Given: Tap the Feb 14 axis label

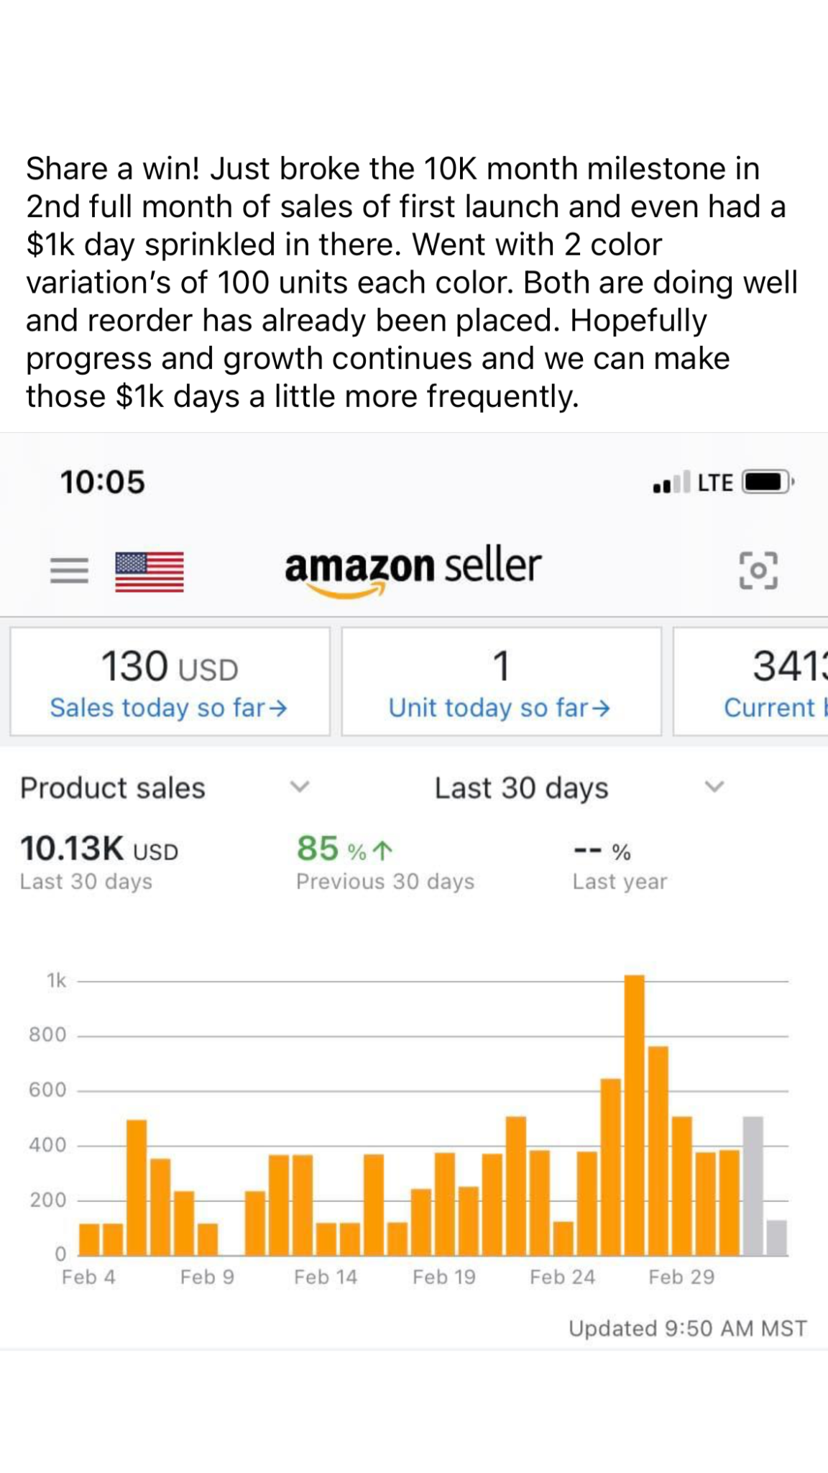Looking at the screenshot, I should (x=326, y=1277).
